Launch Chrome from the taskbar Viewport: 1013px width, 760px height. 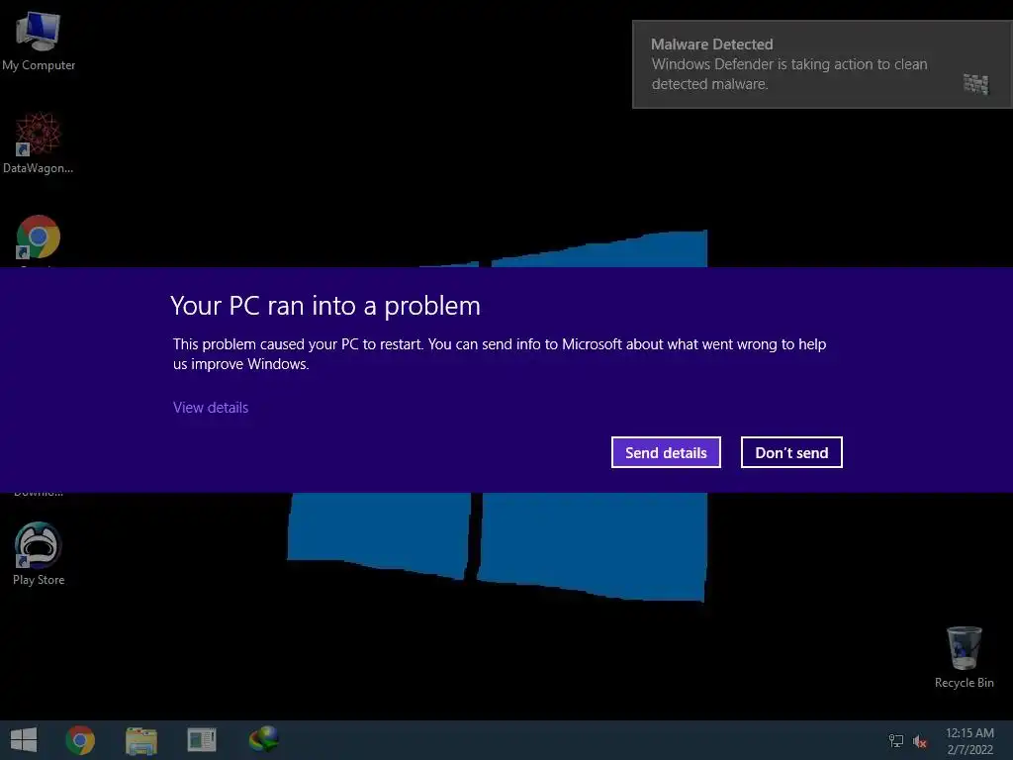pyautogui.click(x=80, y=740)
